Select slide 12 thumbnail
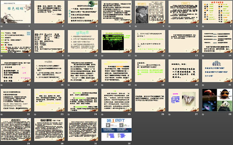This screenshot has height=145, width=233. (150, 41)
